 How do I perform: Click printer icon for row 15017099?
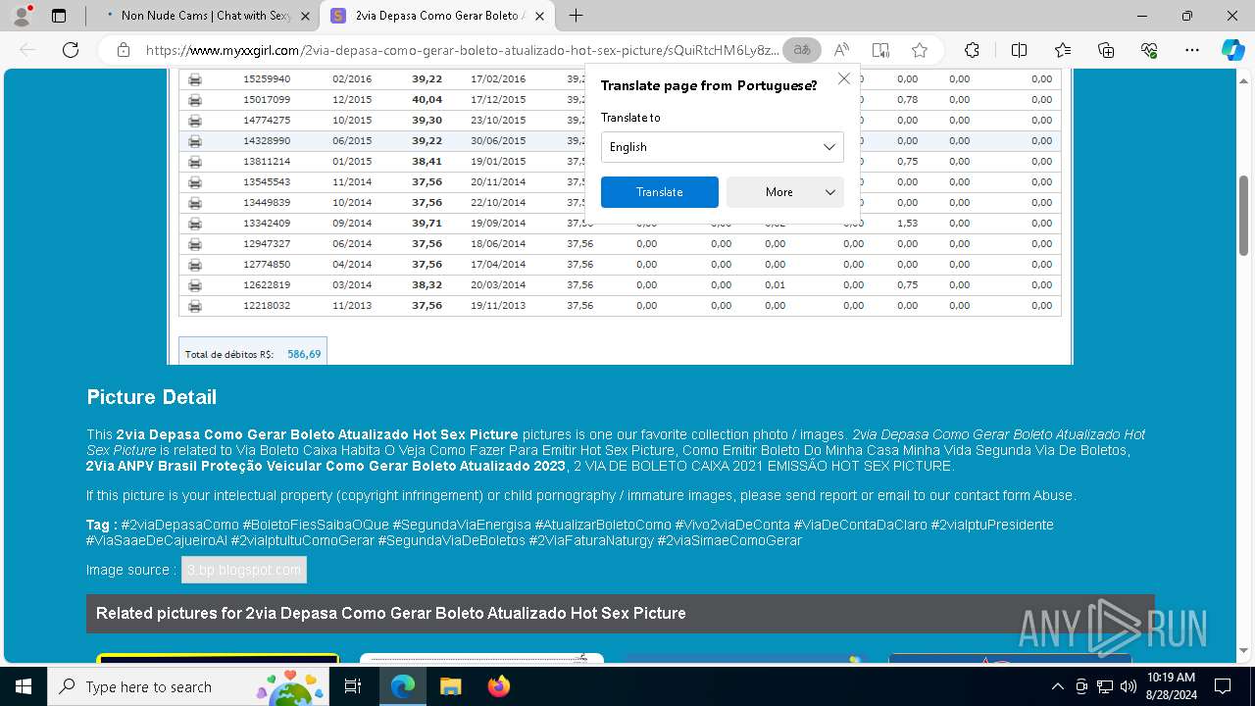pyautogui.click(x=195, y=100)
